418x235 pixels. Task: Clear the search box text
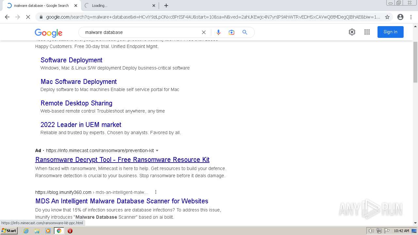[x=204, y=32]
